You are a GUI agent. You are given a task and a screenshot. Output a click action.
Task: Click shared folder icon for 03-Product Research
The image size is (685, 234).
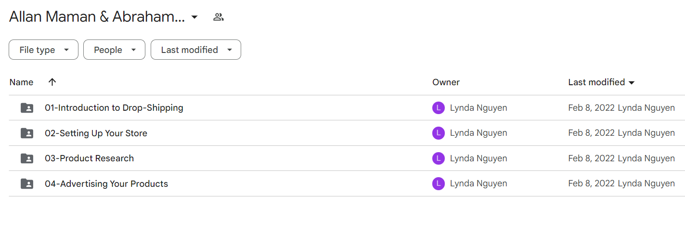27,158
